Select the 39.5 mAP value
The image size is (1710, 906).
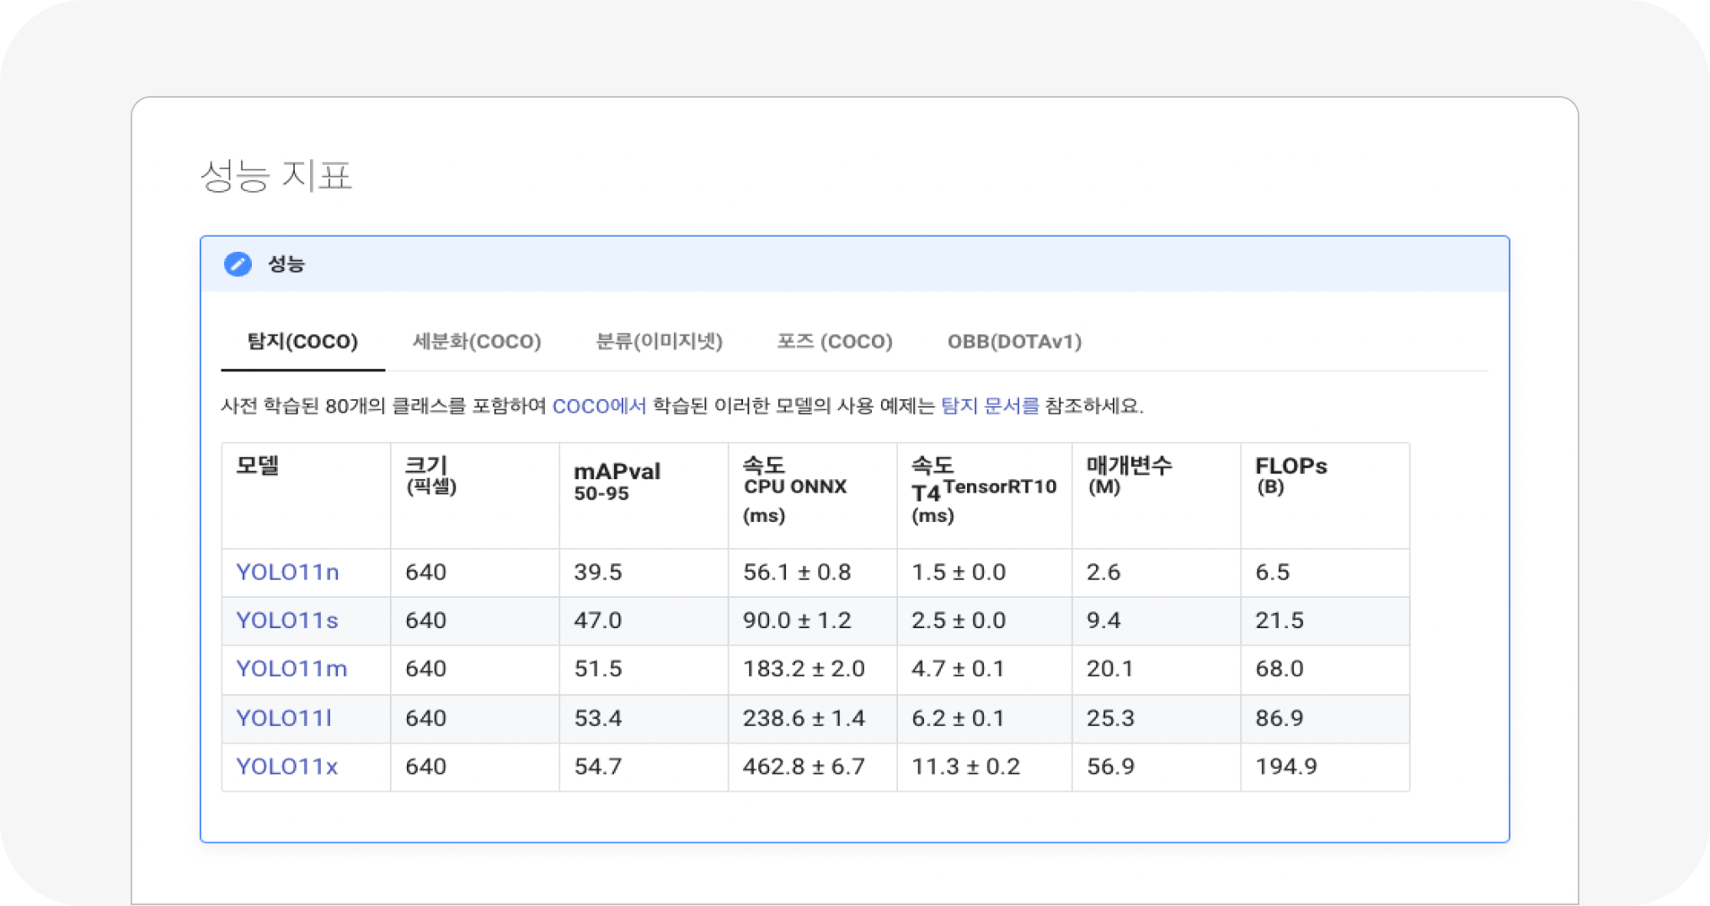[x=598, y=573]
